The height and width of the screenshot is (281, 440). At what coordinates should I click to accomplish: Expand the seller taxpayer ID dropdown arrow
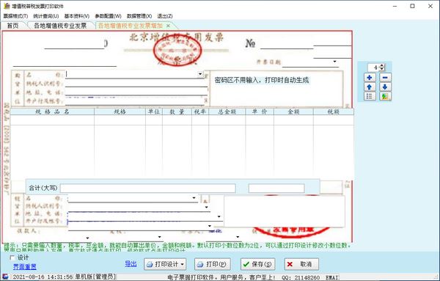[x=207, y=207]
